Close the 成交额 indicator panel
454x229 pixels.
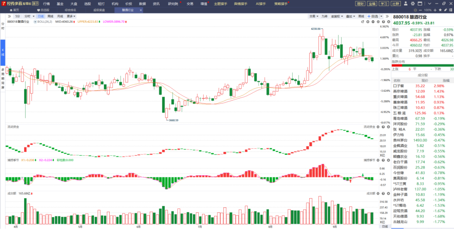388,193
